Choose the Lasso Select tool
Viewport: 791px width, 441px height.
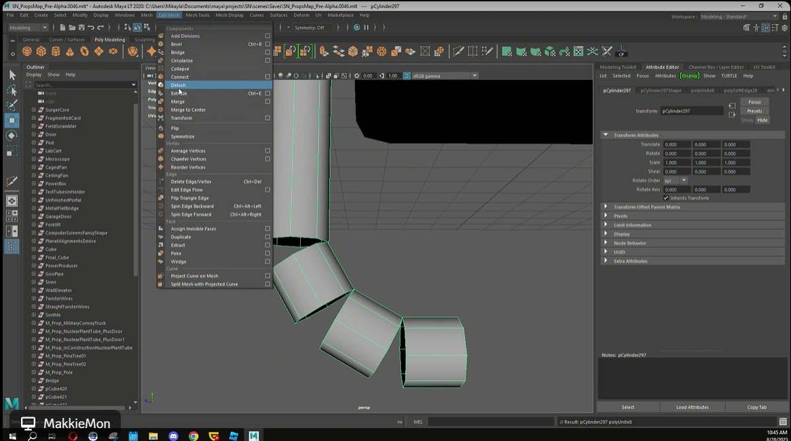tap(12, 90)
